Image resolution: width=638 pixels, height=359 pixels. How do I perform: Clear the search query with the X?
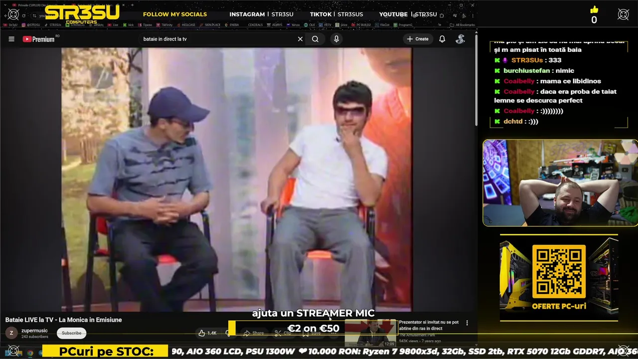tap(300, 39)
